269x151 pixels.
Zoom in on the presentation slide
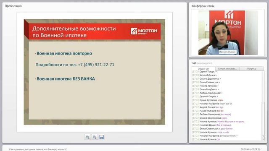88,137
